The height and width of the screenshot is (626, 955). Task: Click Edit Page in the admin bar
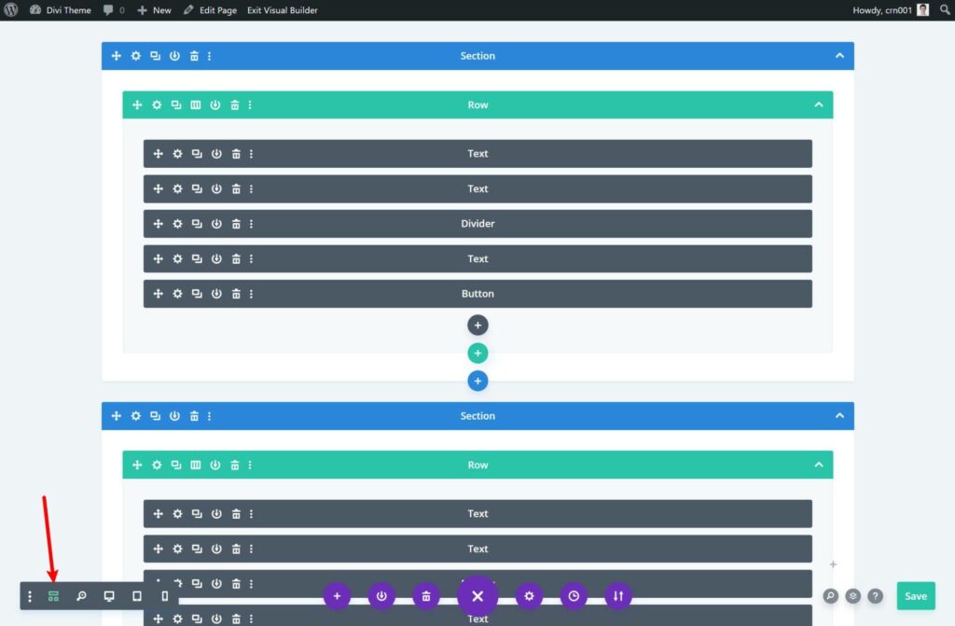coord(210,9)
